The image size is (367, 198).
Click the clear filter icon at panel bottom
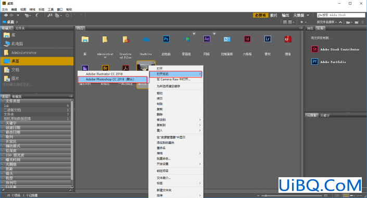pos(70,190)
